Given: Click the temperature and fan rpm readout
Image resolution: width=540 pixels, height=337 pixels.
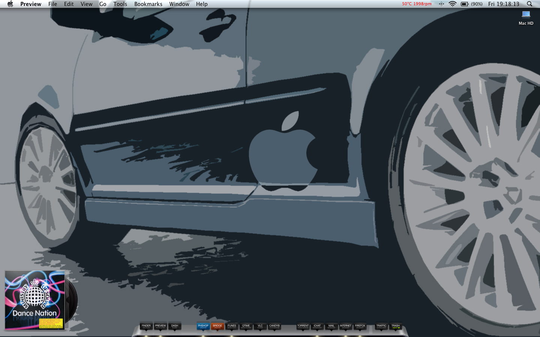Looking at the screenshot, I should click(417, 4).
